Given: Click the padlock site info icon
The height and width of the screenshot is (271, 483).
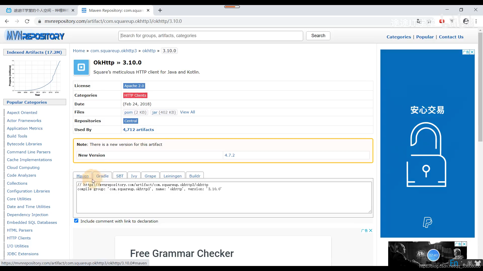Looking at the screenshot, I should click(x=39, y=21).
